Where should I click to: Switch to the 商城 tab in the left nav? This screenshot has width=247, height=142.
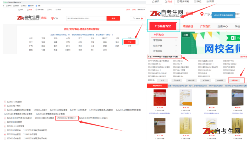coord(29,10)
